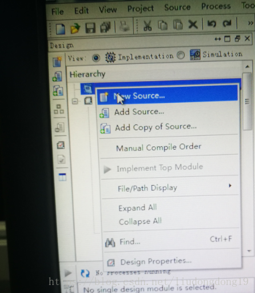Image resolution: width=255 pixels, height=293 pixels.
Task: Click Add Source icon in Design sidebar
Action: point(57,77)
